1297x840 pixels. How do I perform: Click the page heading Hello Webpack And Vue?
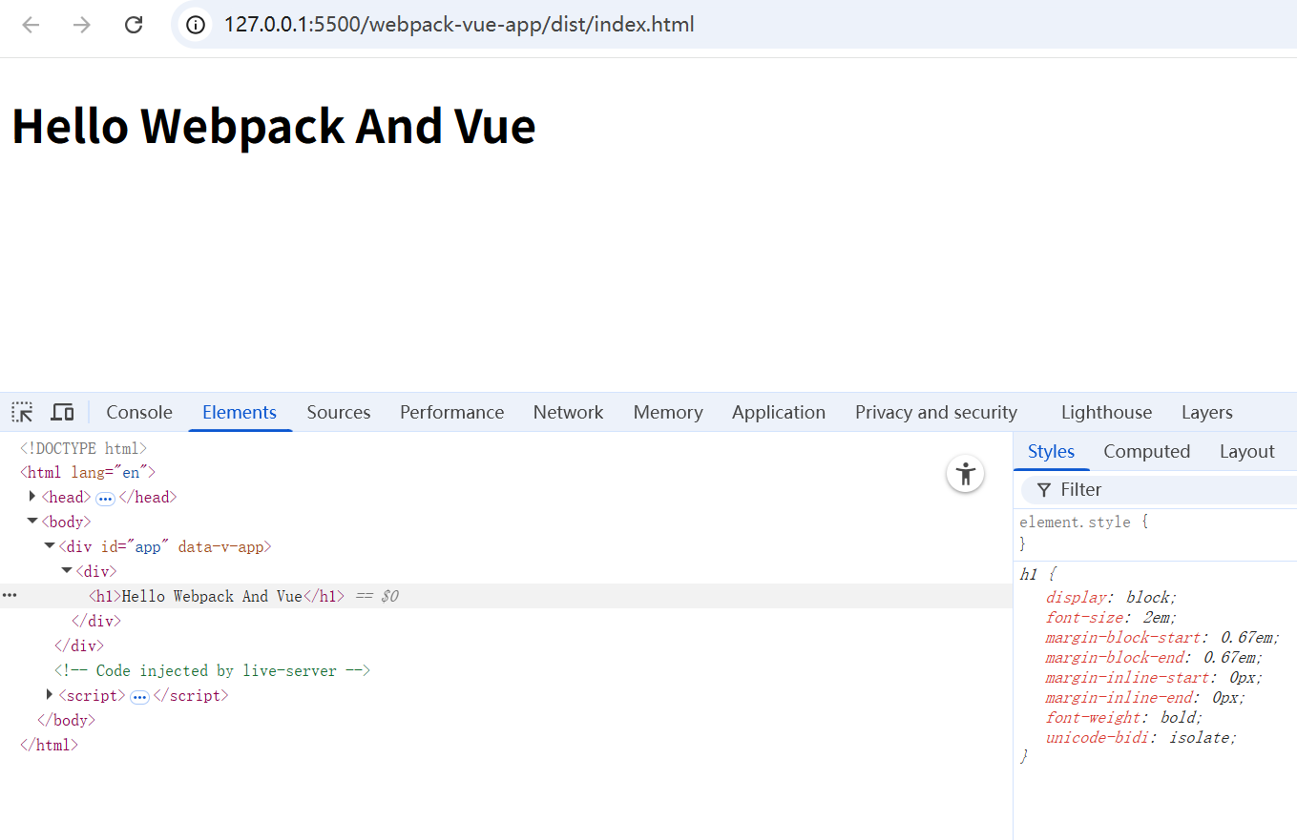click(274, 126)
